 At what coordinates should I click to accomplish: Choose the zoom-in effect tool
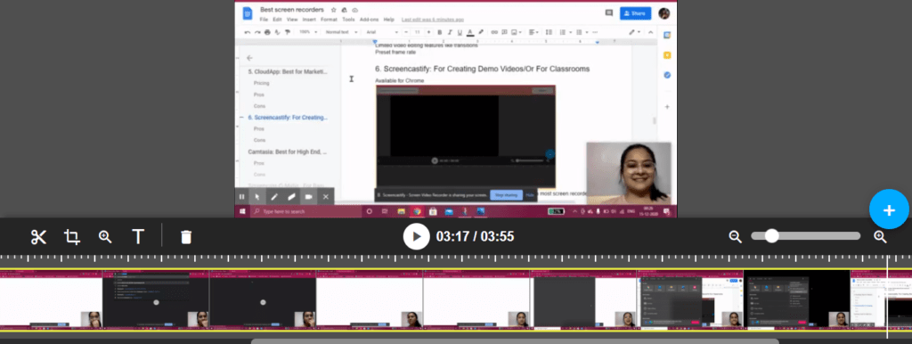pos(105,237)
